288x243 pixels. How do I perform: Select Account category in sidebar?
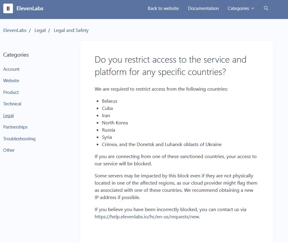(x=11, y=69)
